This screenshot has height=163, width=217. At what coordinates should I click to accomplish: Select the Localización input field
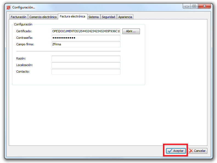(x=86, y=65)
